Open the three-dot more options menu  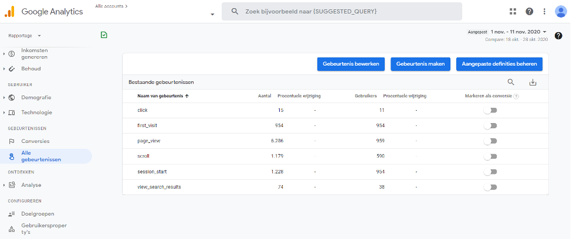click(x=544, y=11)
